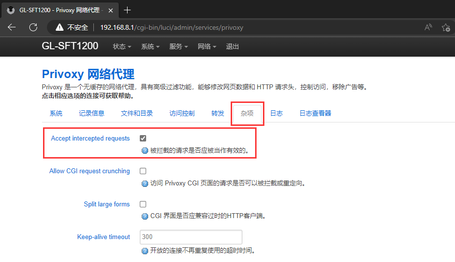The width and height of the screenshot is (455, 262).
Task: Click the Accept intercepted requests link
Action: click(x=90, y=138)
